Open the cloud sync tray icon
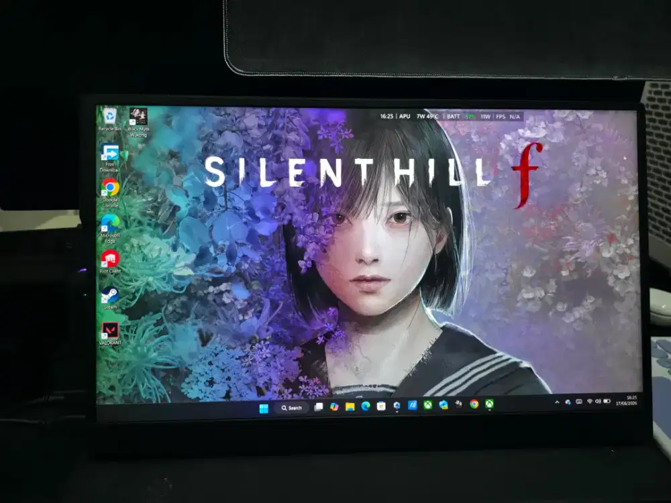The width and height of the screenshot is (671, 503). [568, 402]
